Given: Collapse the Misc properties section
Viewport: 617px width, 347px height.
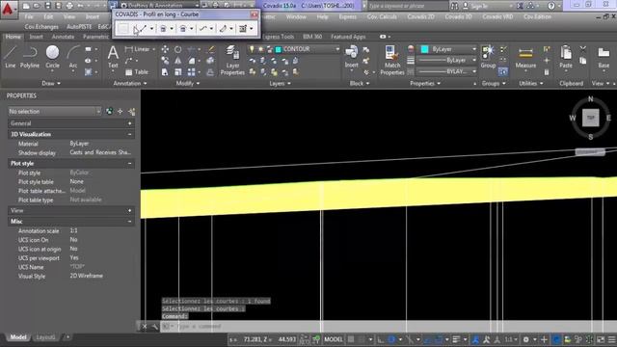Looking at the screenshot, I should [x=129, y=222].
